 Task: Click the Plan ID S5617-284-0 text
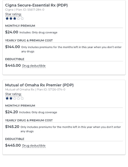tap(30, 10)
